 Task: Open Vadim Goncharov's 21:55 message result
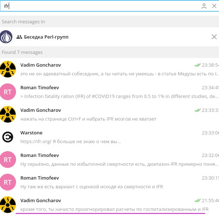point(109,205)
